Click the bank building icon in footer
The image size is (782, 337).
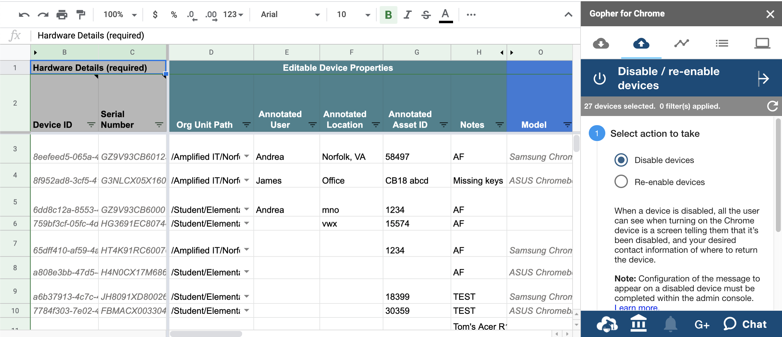(639, 324)
